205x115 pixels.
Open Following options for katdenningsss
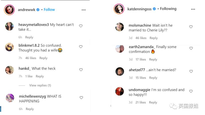[x=168, y=9]
